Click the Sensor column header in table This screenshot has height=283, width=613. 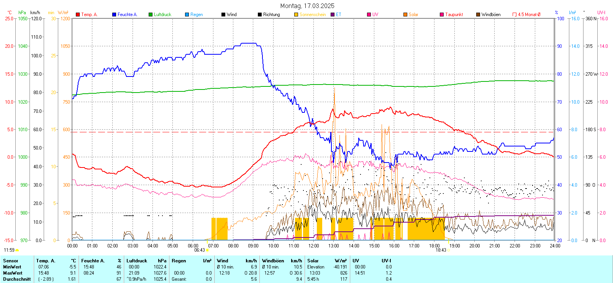point(11,261)
